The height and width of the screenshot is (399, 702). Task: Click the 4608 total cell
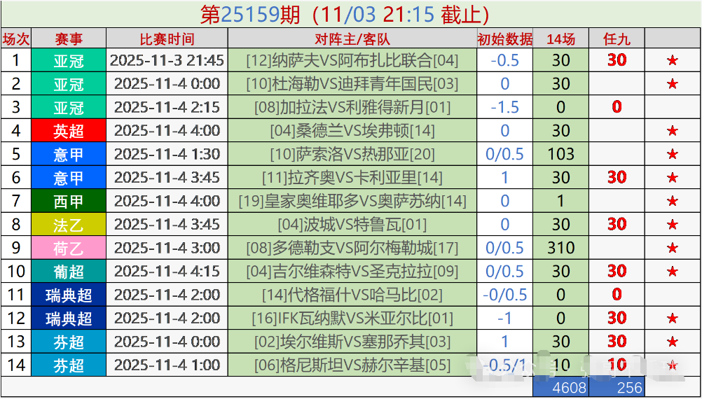[560, 387]
